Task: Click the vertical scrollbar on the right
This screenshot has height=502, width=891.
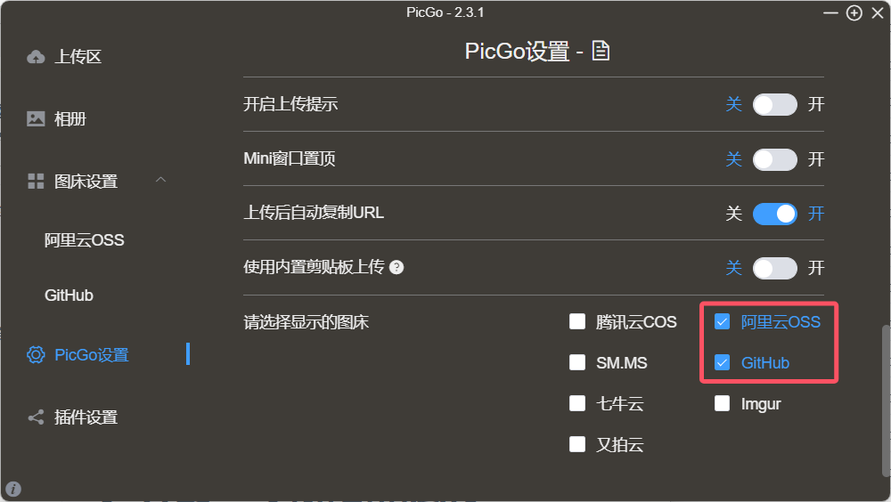Action: [886, 401]
